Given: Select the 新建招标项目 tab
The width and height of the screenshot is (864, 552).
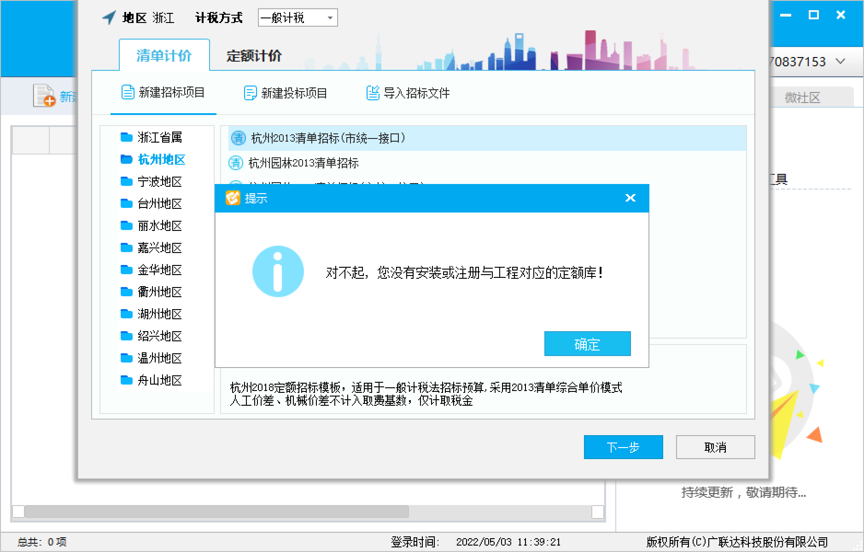Looking at the screenshot, I should (163, 93).
